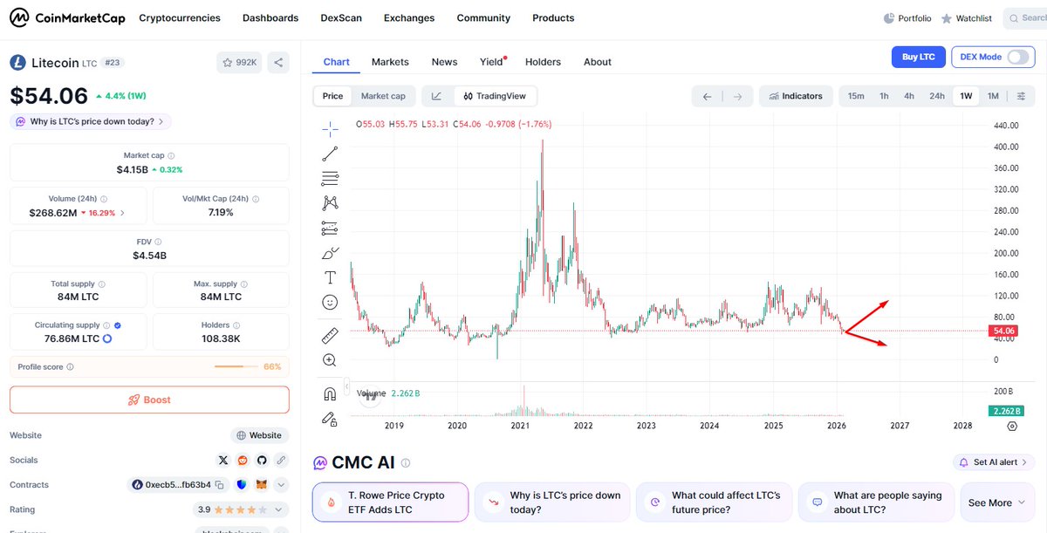Image resolution: width=1047 pixels, height=533 pixels.
Task: Select the text annotation tool
Action: 330,277
